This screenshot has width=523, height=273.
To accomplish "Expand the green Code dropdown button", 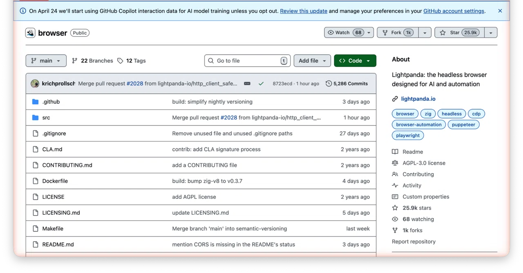I will click(x=355, y=61).
